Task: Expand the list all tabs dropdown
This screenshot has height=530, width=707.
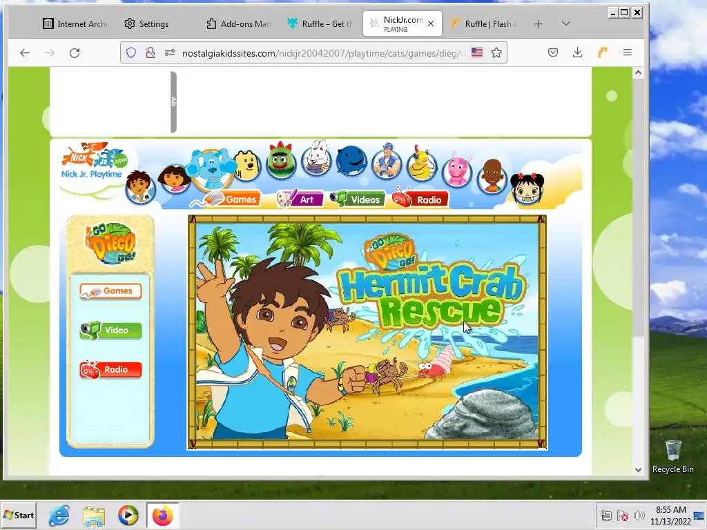Action: click(x=566, y=23)
